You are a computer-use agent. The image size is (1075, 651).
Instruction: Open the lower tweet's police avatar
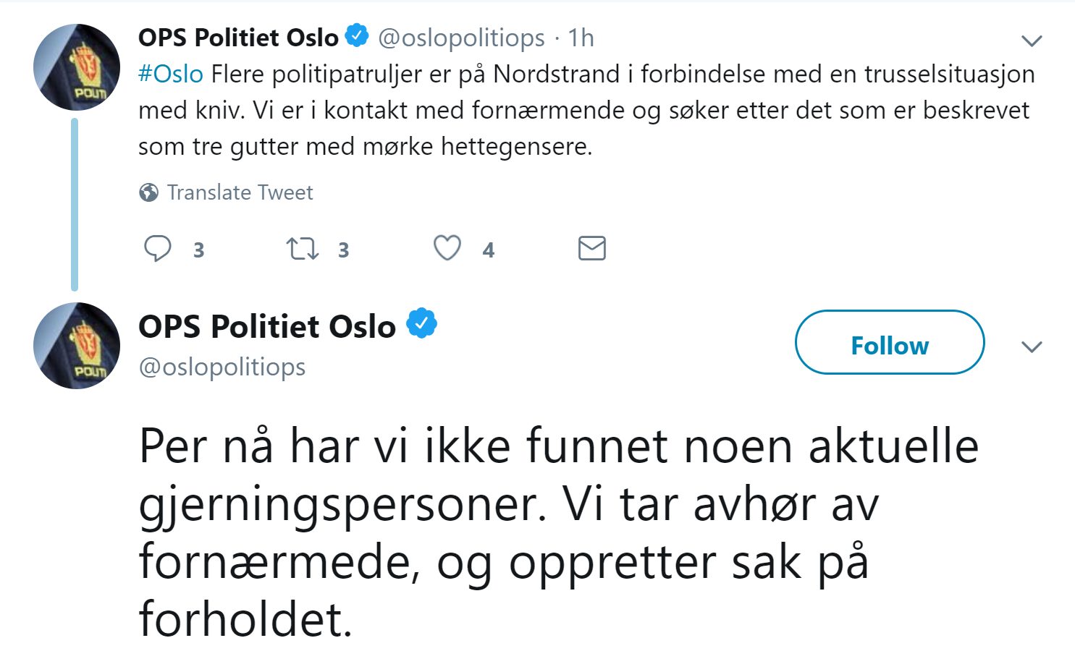tap(76, 346)
